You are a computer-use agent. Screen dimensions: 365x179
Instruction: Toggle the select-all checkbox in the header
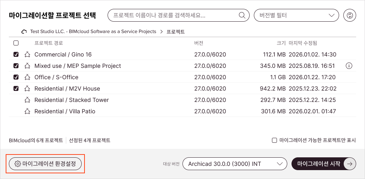click(x=16, y=43)
